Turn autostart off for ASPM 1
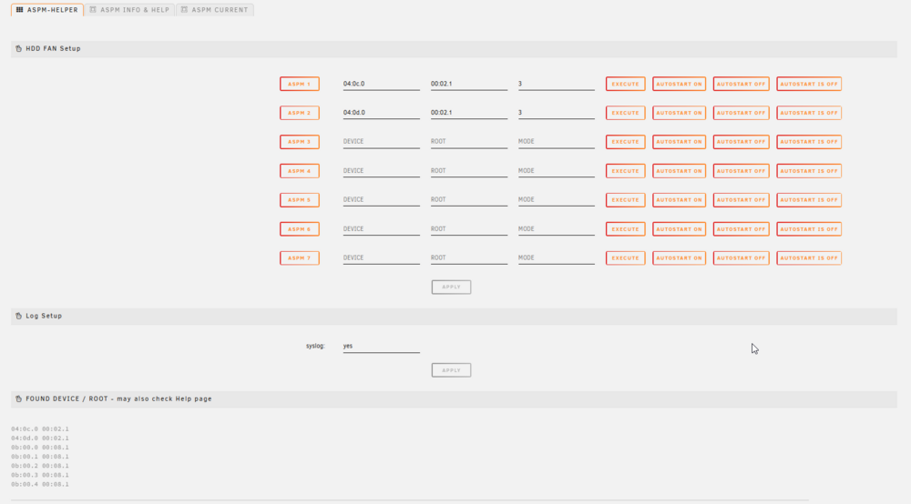 pyautogui.click(x=741, y=84)
